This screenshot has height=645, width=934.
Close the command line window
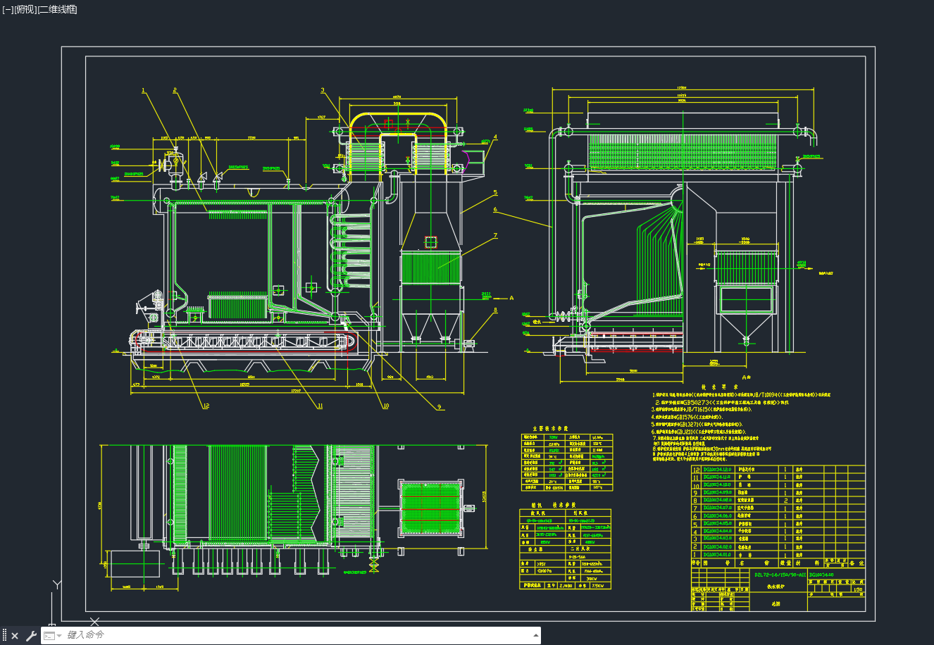point(15,636)
